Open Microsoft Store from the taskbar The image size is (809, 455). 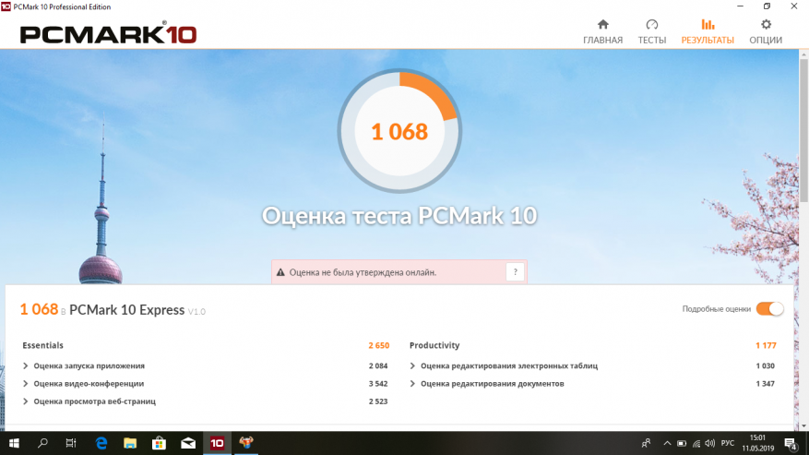coord(159,443)
